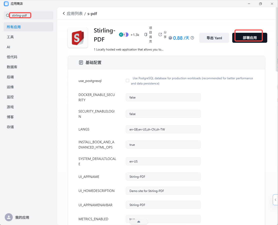Click the share arrow icon

coord(160,34)
